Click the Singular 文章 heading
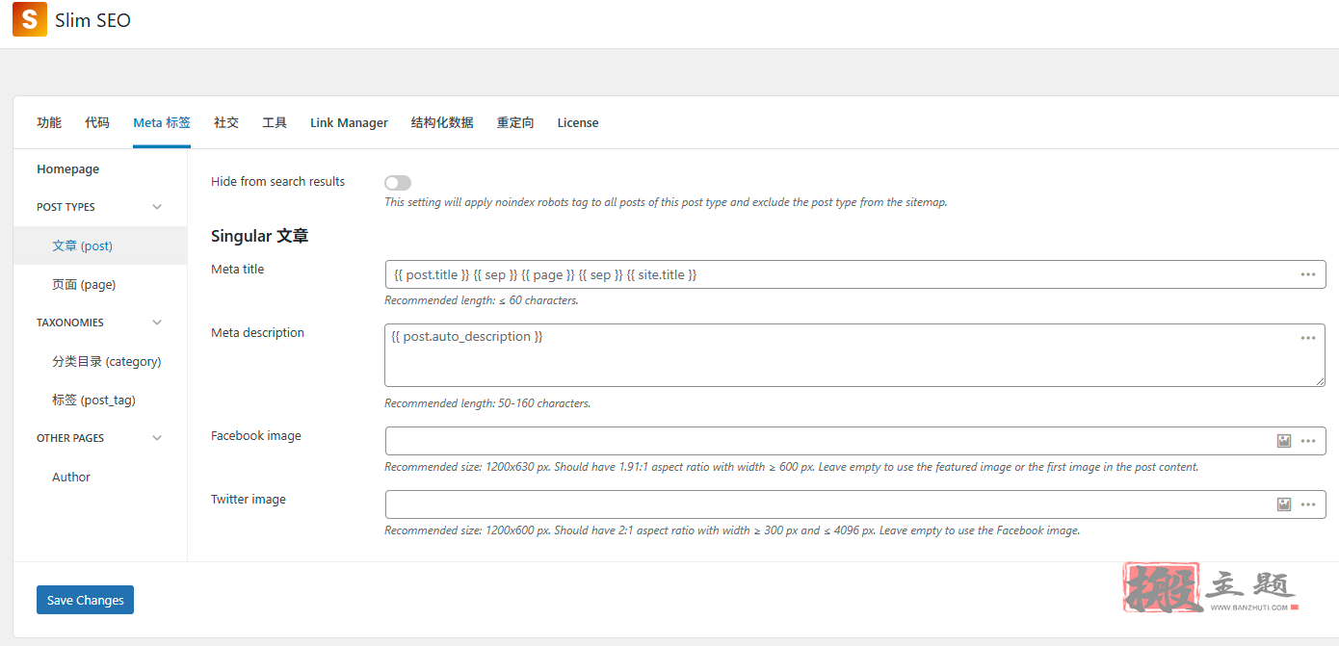 tap(259, 236)
